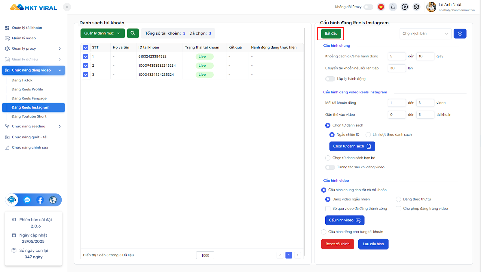Expand the Quản lý dữ liệu submenu
Viewport: 481px width, 272px height.
(60, 60)
